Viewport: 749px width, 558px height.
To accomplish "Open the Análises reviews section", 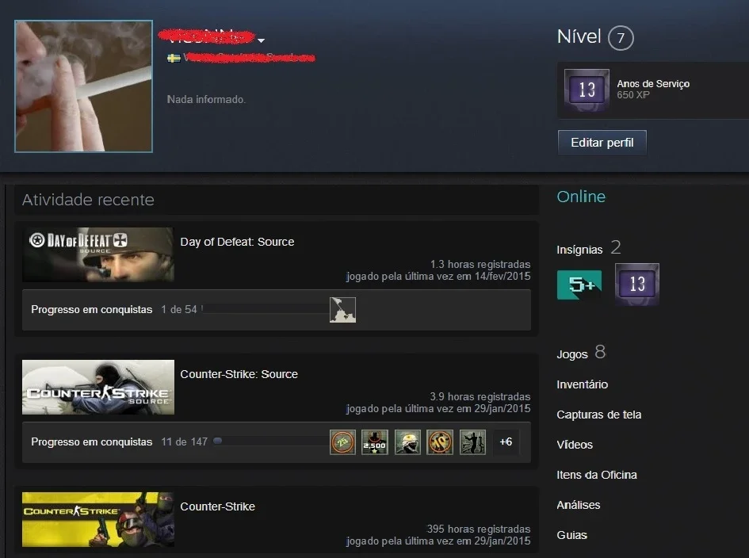I will pyautogui.click(x=579, y=505).
